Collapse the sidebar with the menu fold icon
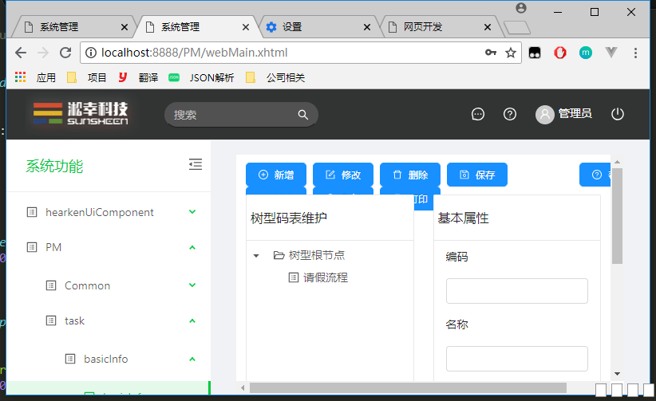Screen dimensions: 656x401 pos(195,164)
